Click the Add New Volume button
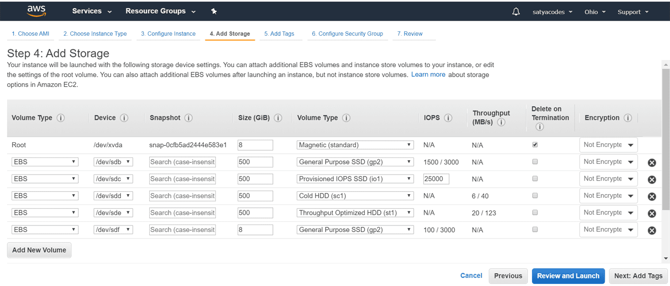This screenshot has width=670, height=286. coord(39,250)
